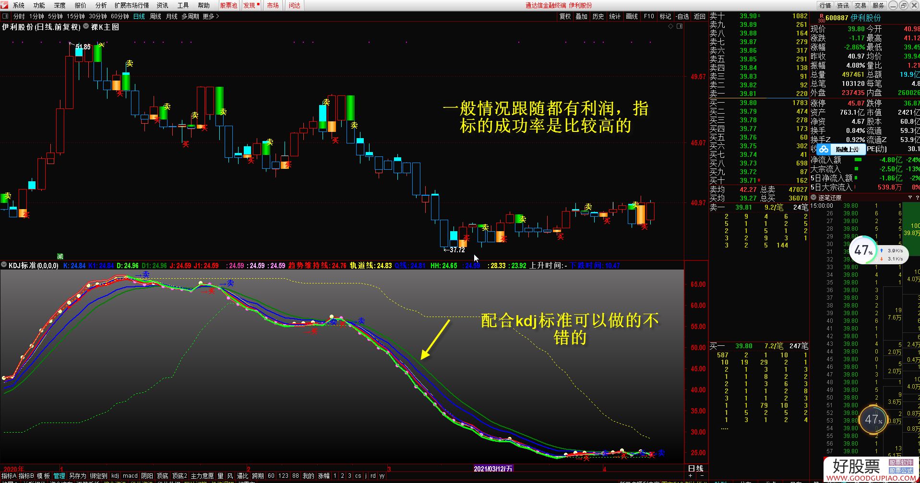Click the stock code 600887 伊利股份
Viewport: 920px width, 483px height.
tap(853, 18)
